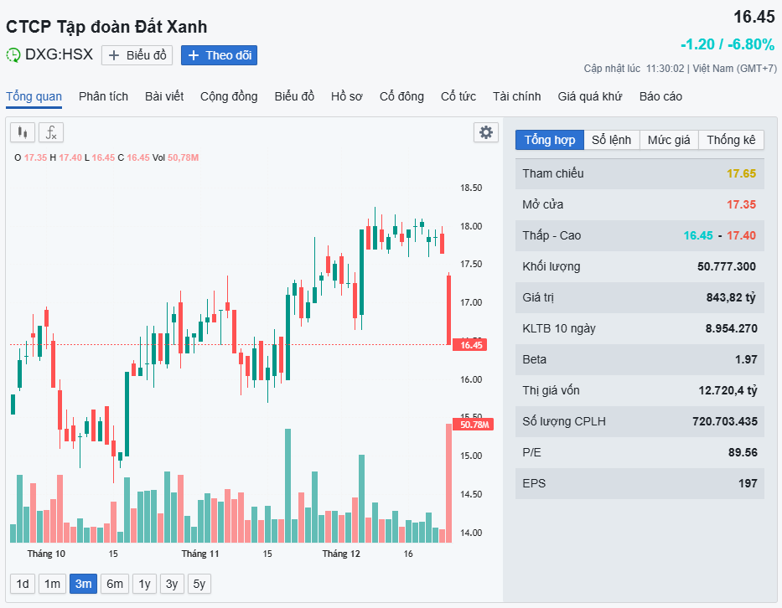Click the ticker text 'DXG:HSX'
The width and height of the screenshot is (782, 608).
(59, 54)
